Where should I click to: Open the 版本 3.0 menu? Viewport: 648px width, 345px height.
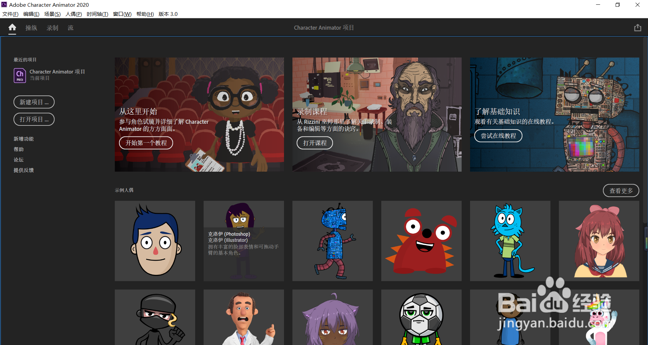[168, 14]
